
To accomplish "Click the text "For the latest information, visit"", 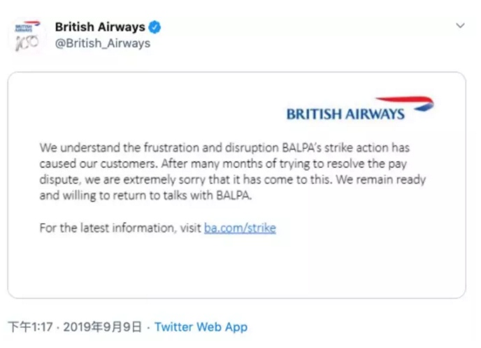I will pos(120,228).
